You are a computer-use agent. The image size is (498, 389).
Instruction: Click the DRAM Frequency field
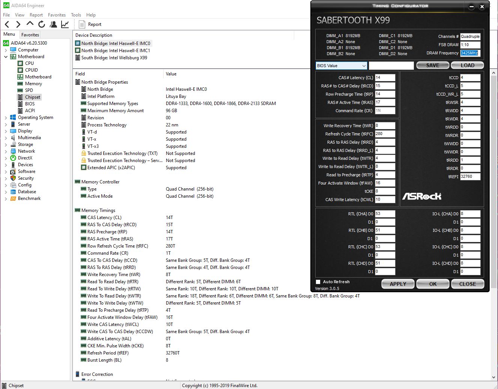click(x=470, y=53)
